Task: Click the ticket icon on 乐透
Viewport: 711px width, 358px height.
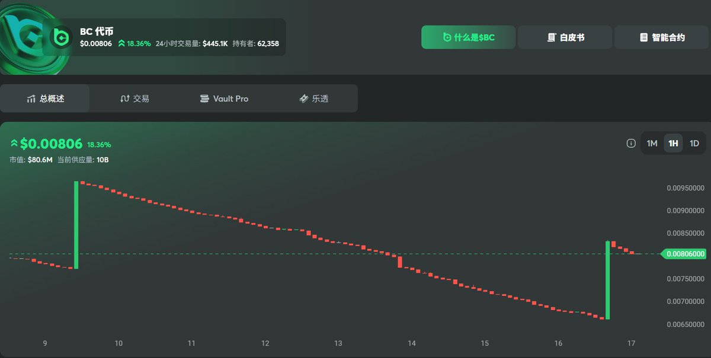Action: click(303, 99)
